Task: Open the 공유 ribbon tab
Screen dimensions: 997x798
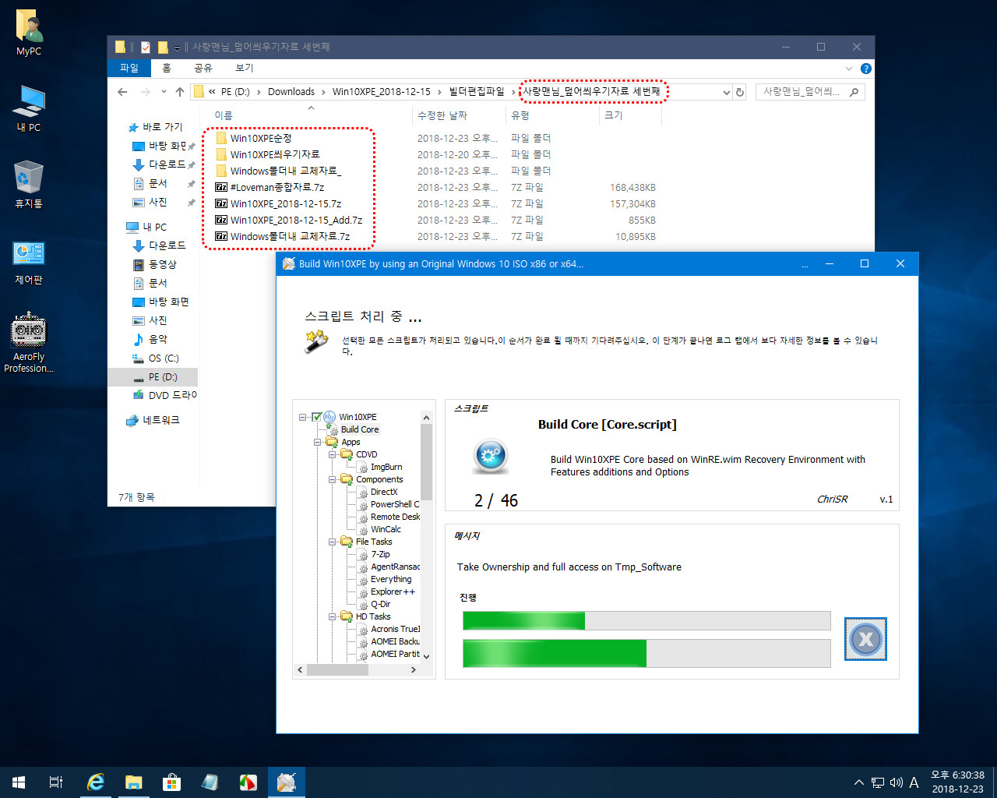Action: 203,68
